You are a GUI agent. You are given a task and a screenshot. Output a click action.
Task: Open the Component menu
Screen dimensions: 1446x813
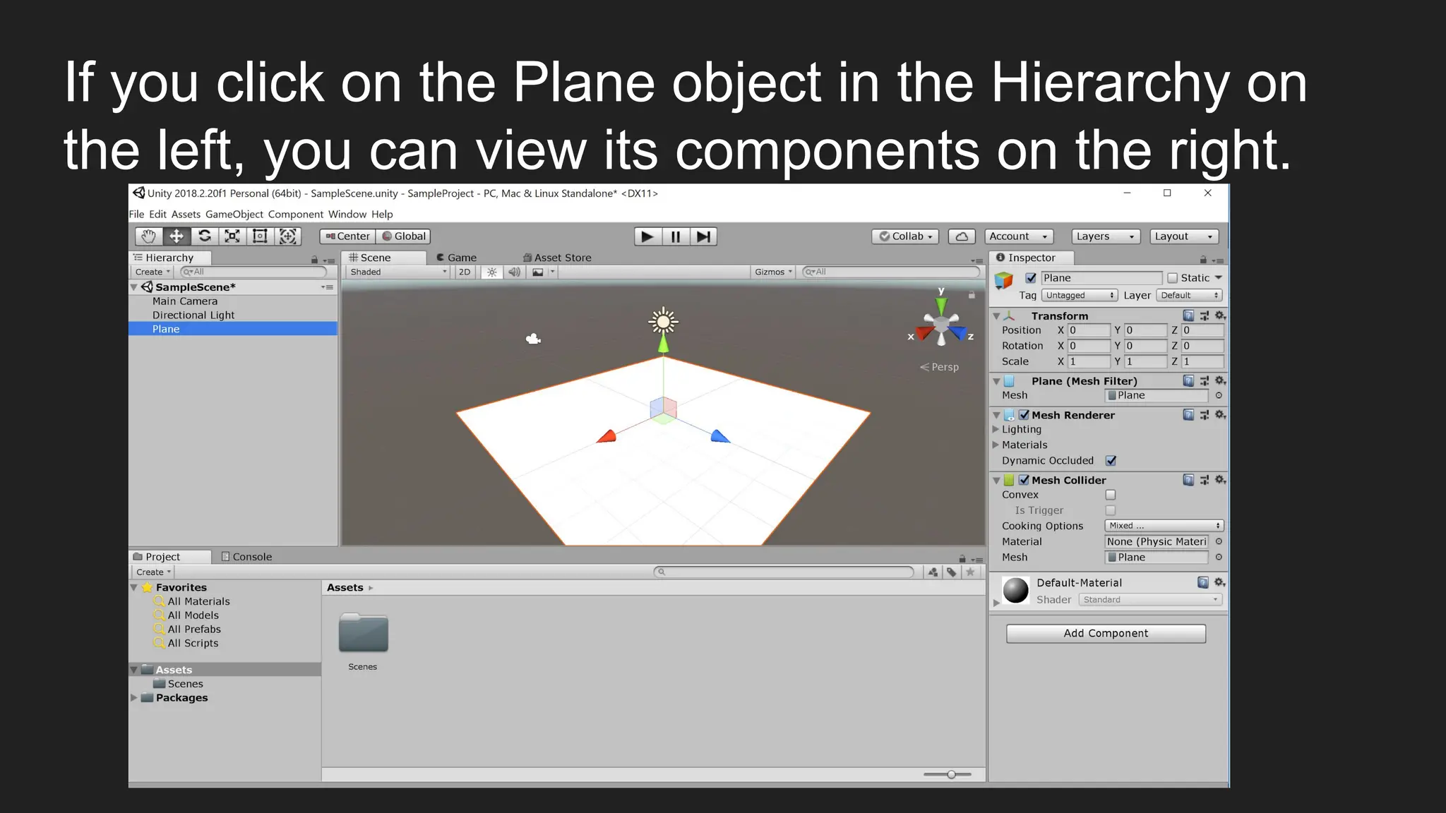[x=296, y=215]
